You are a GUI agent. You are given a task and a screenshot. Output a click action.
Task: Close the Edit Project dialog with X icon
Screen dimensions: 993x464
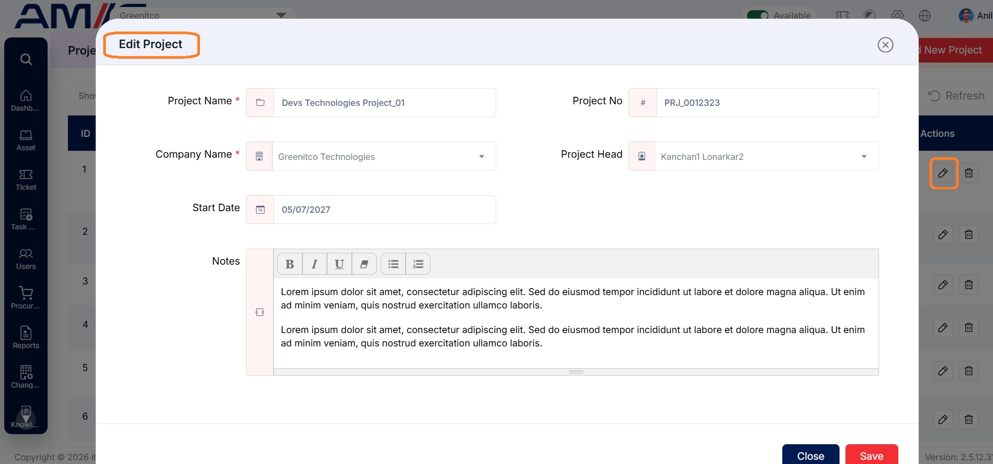pos(886,45)
